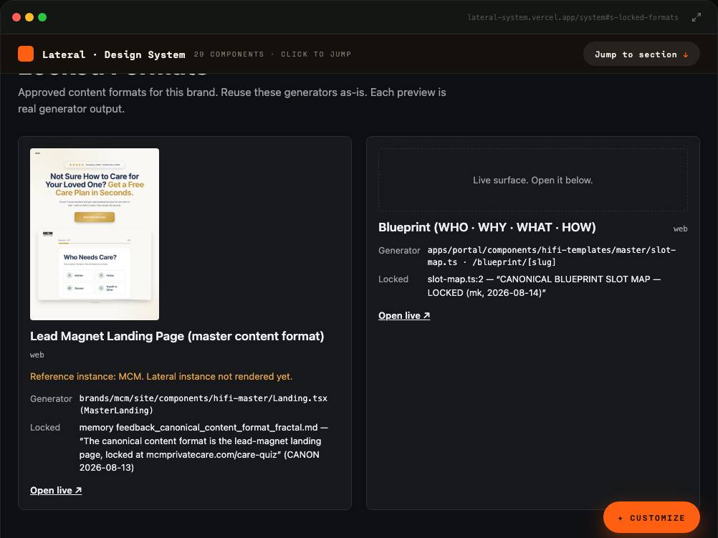Screen dimensions: 718x538
Task: Click the yellow minimize window dot
Action: (x=29, y=17)
